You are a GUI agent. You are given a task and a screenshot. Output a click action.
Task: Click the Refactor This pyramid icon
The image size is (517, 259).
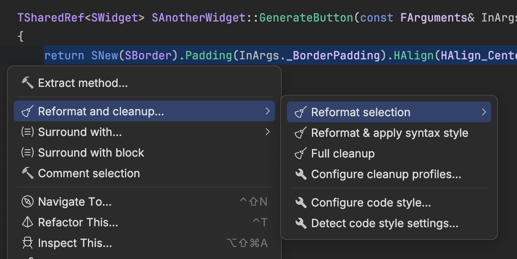click(28, 222)
